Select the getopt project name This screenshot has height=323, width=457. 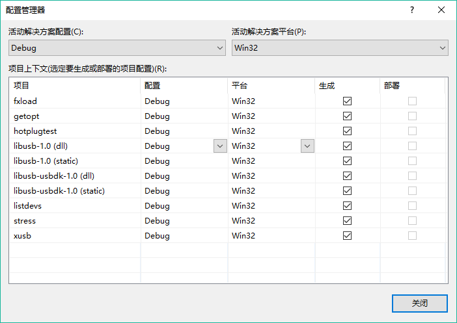click(26, 116)
